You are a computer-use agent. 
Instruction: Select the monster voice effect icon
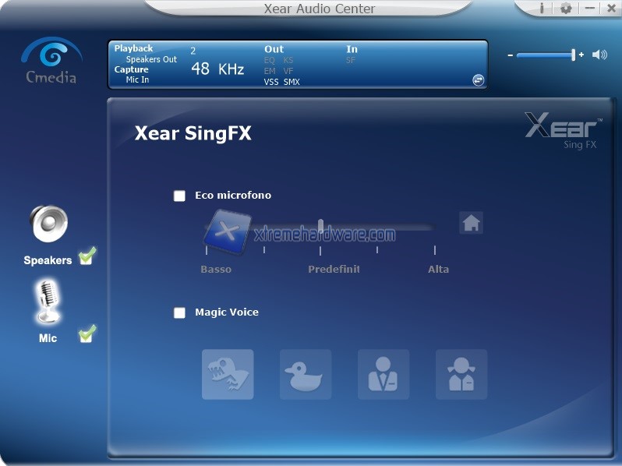(228, 375)
